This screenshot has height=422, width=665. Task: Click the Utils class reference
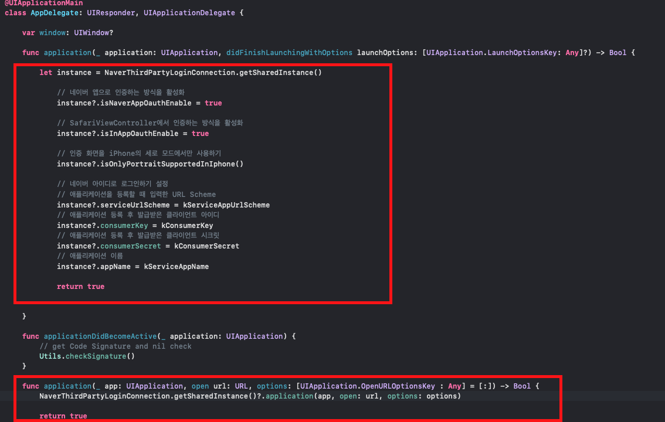pos(50,356)
